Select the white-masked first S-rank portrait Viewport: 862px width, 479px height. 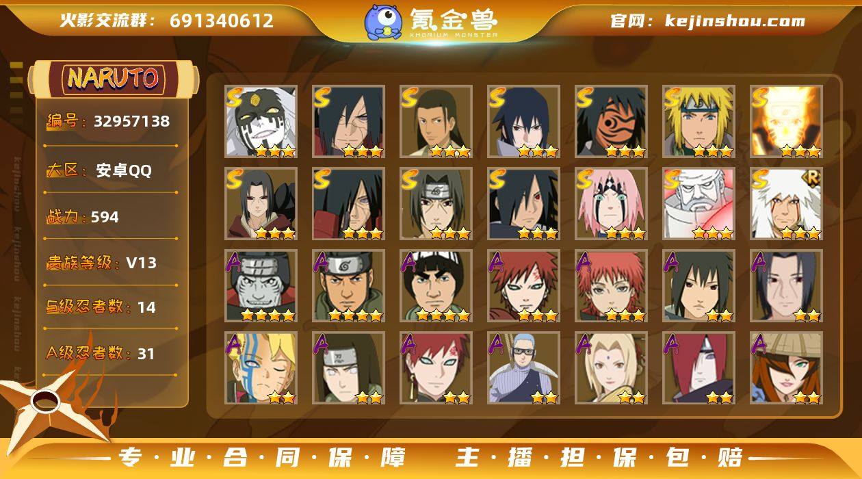point(261,121)
